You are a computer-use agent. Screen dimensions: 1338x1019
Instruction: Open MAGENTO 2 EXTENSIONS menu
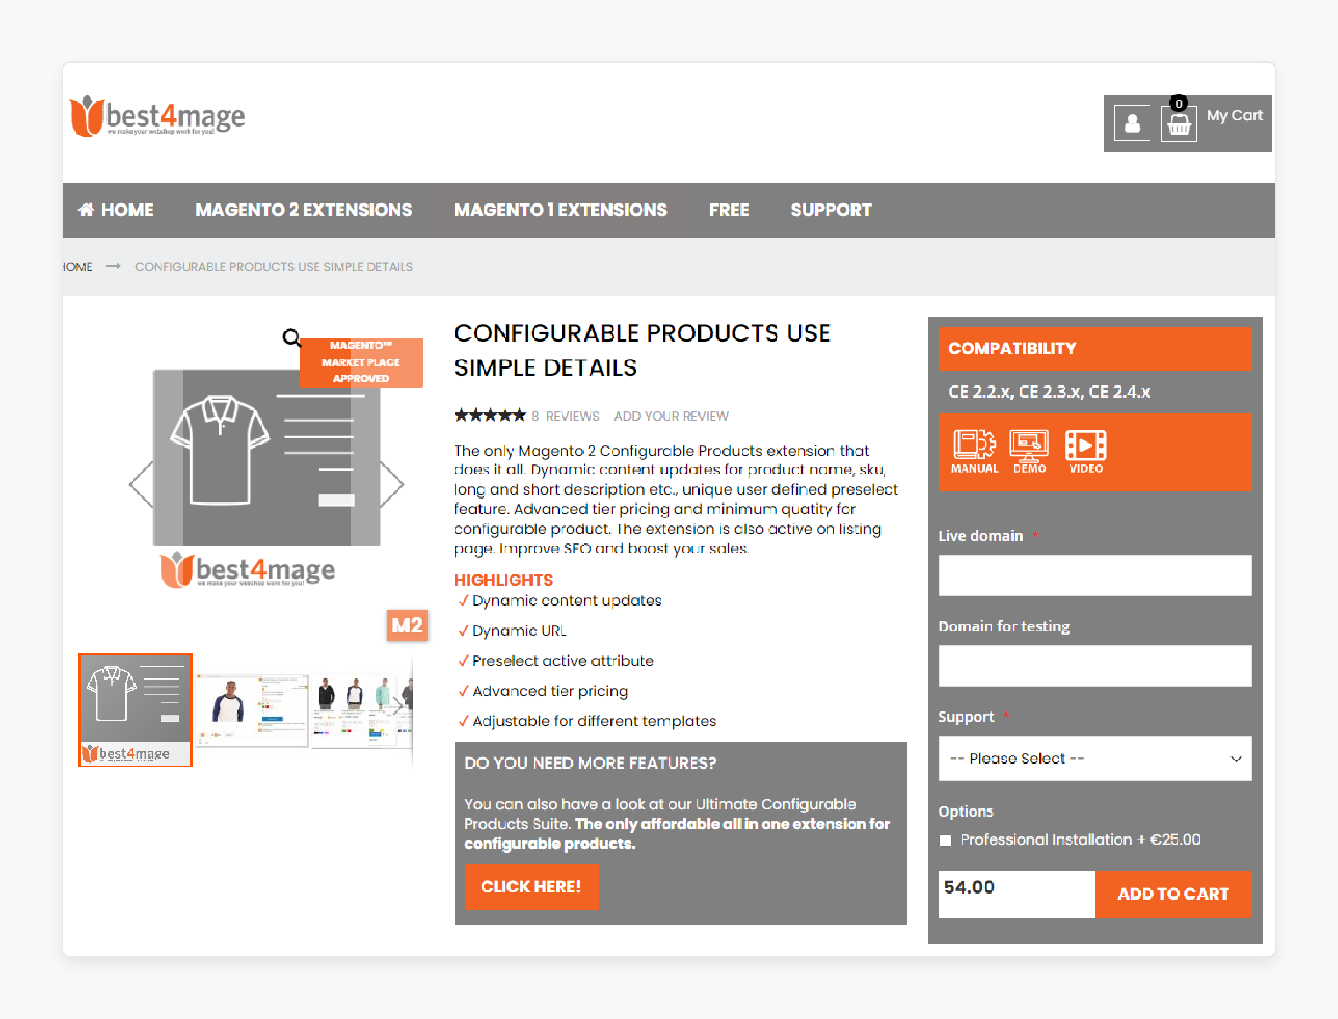[x=303, y=209]
